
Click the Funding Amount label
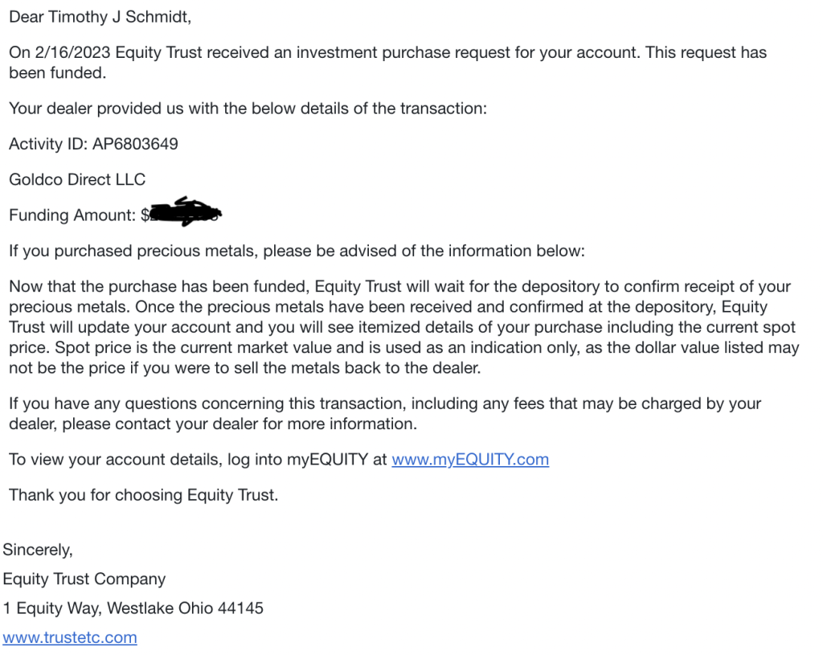(72, 215)
